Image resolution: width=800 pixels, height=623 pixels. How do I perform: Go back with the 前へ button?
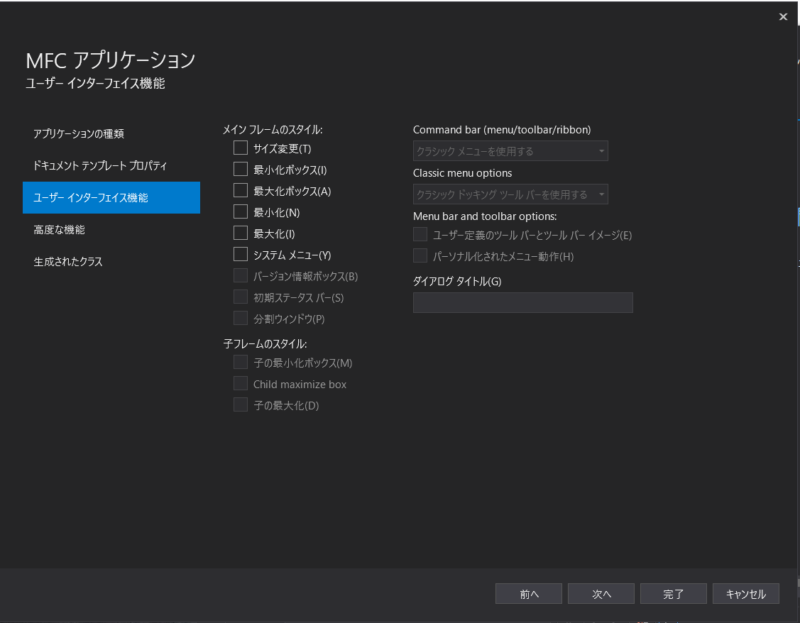click(529, 594)
